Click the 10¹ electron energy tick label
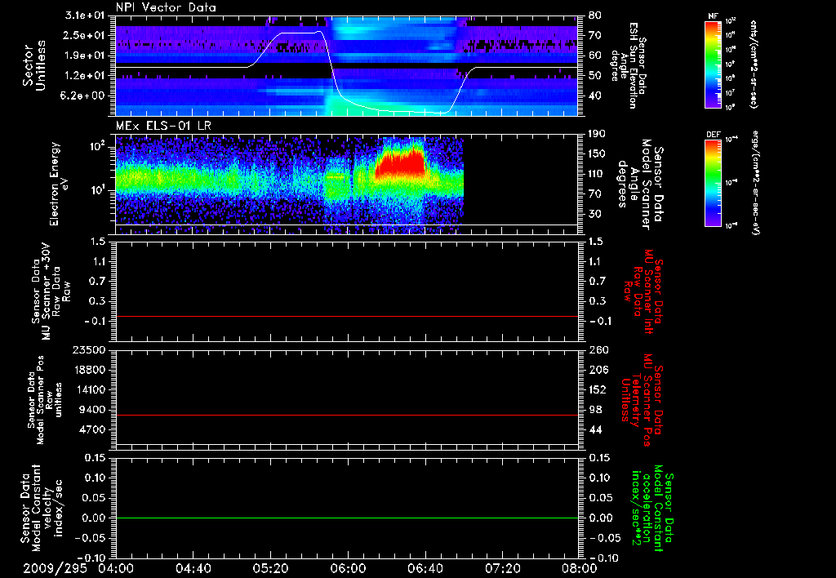This screenshot has height=578, width=836. pyautogui.click(x=98, y=190)
